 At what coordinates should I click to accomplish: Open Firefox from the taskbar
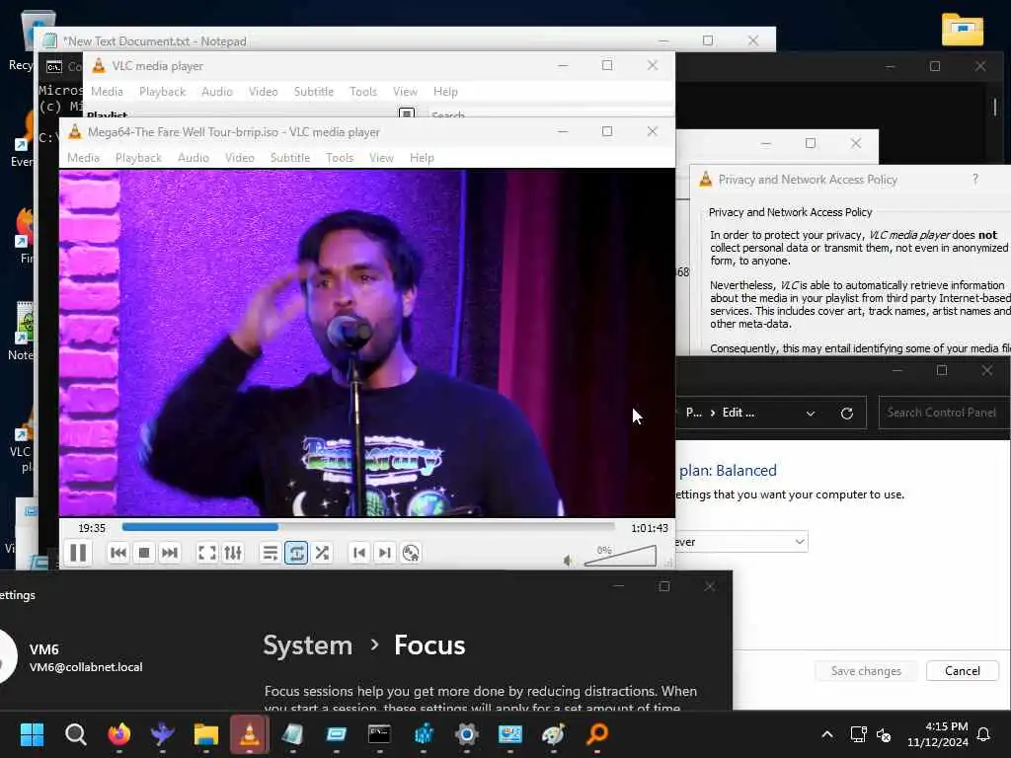tap(119, 734)
